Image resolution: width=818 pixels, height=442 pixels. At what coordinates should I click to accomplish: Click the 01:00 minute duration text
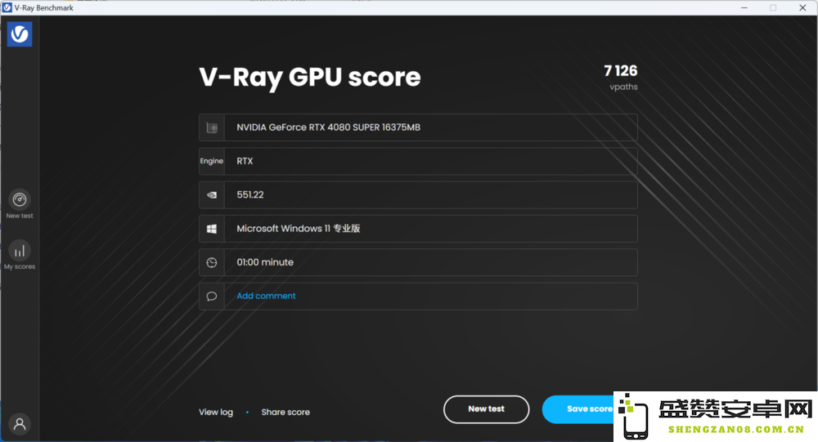(x=265, y=263)
